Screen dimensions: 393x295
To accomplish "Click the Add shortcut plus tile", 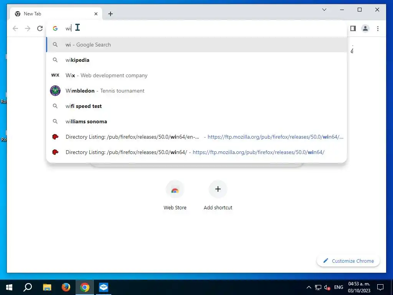I will [218, 189].
